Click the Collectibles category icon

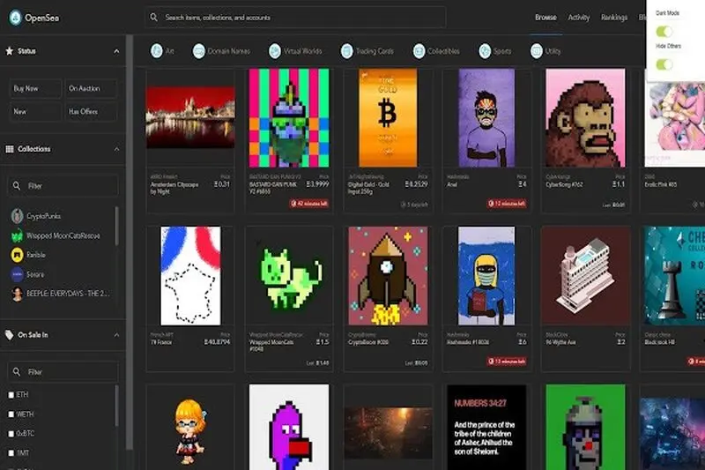click(419, 51)
